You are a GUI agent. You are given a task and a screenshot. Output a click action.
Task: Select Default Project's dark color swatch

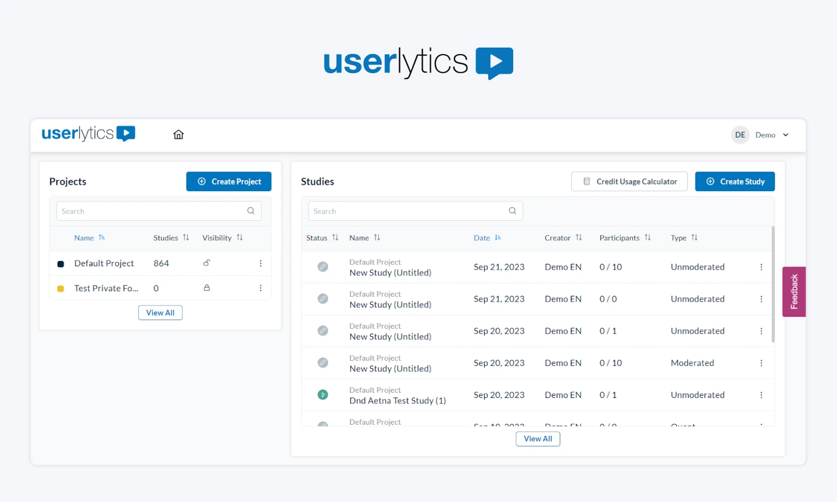60,264
